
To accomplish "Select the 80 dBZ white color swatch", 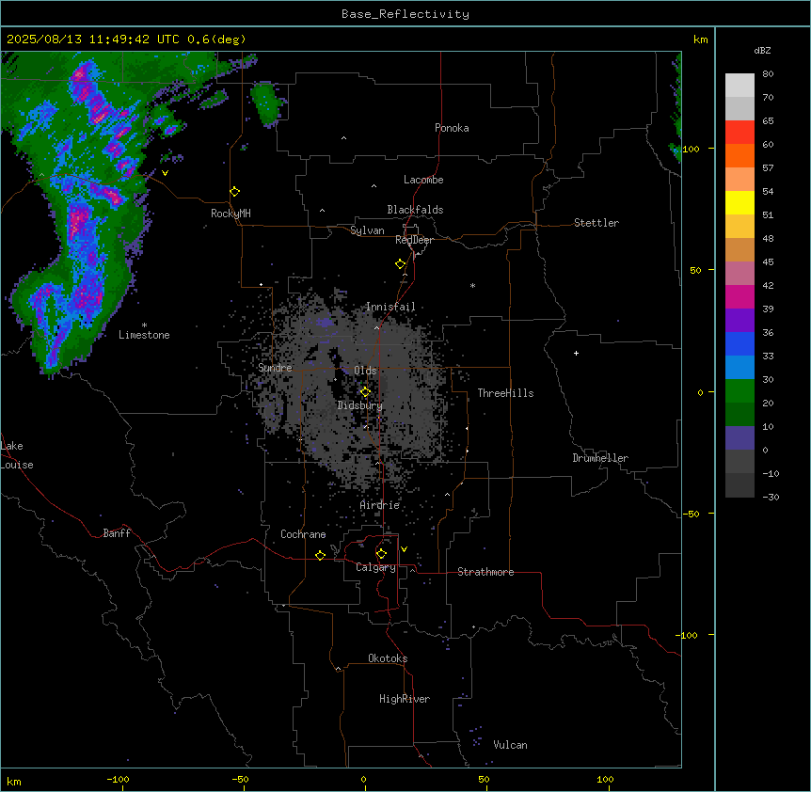I will coord(739,86).
